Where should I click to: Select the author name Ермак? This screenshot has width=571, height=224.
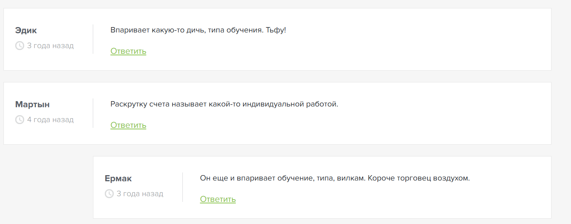pos(118,179)
